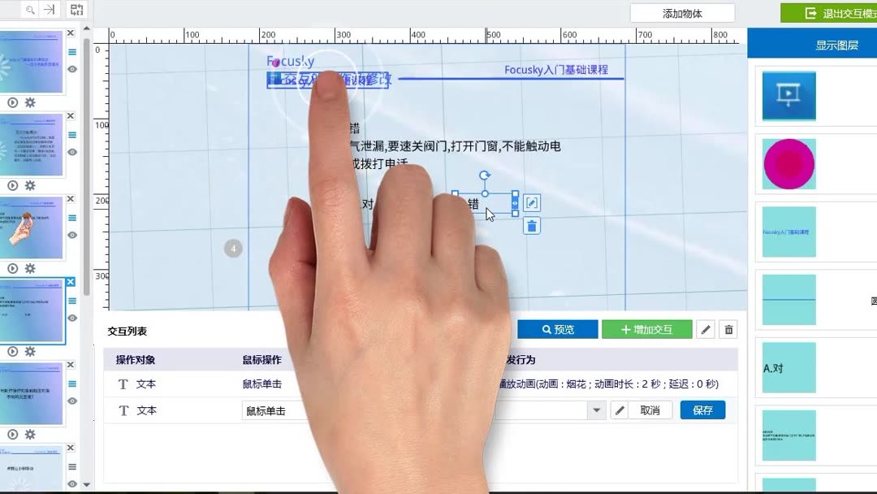Screen dimensions: 877x494
Task: Open gear settings on the first slide thumbnail
Action: pos(29,103)
